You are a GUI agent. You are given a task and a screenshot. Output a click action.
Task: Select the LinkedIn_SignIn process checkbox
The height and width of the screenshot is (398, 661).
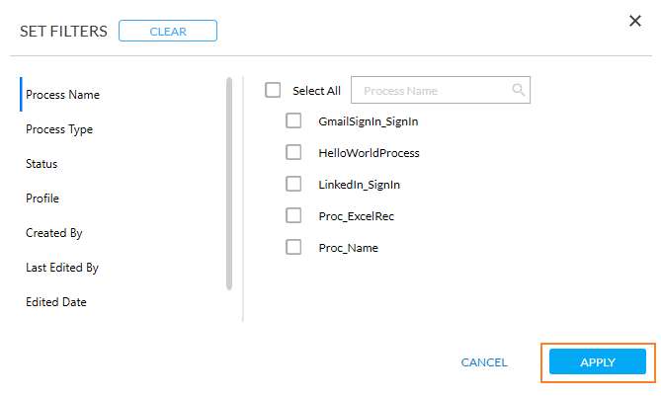point(293,184)
